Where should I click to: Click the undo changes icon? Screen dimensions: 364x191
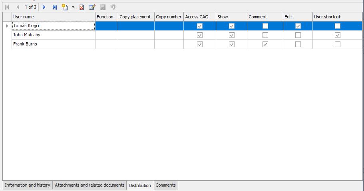[113, 7]
